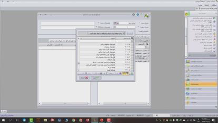Click the lower wide white input field in form
Viewport: 218px width, 123px height.
point(67,27)
